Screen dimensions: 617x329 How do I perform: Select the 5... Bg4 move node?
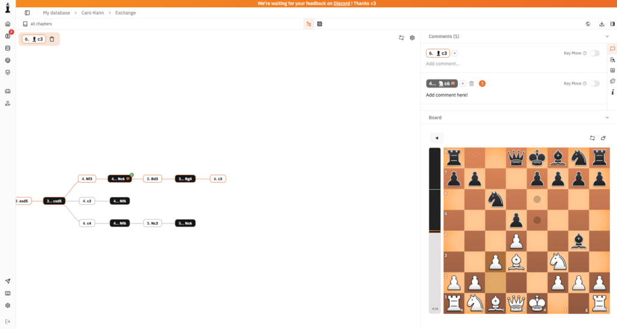point(185,179)
